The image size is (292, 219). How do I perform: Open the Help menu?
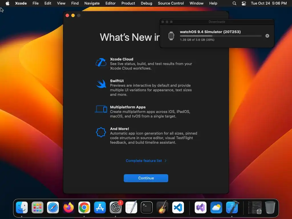coord(213,3)
